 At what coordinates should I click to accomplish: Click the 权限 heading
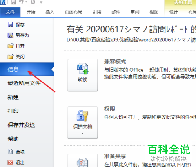click(110, 109)
